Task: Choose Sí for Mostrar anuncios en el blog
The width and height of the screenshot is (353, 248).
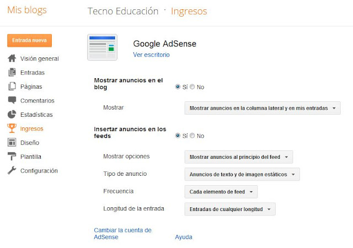Action: coord(178,87)
